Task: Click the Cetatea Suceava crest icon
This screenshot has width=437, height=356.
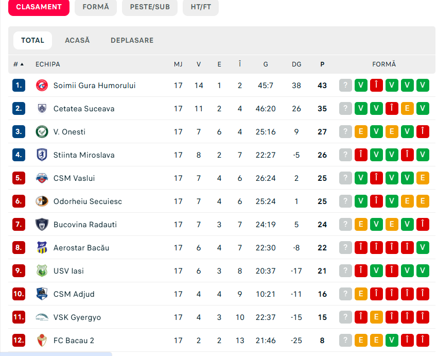Action: (42, 109)
